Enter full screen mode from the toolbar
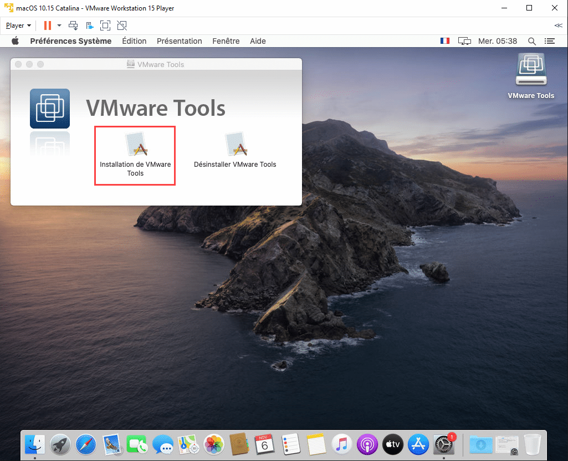568x461 pixels. [x=105, y=25]
